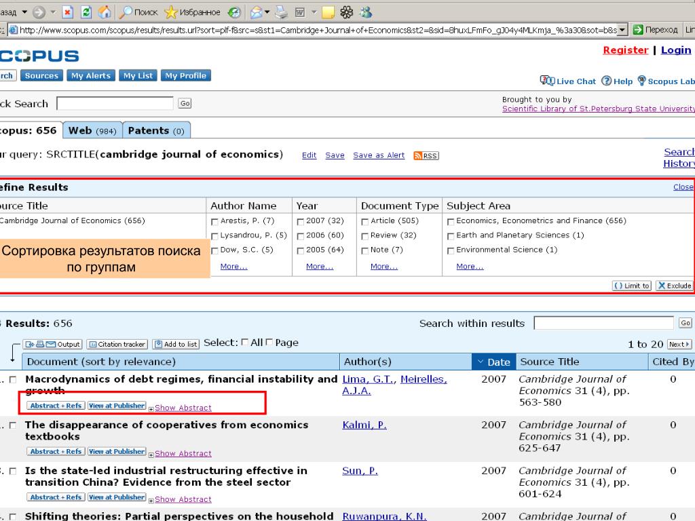Click the Limit to button
The image size is (695, 521).
(632, 286)
